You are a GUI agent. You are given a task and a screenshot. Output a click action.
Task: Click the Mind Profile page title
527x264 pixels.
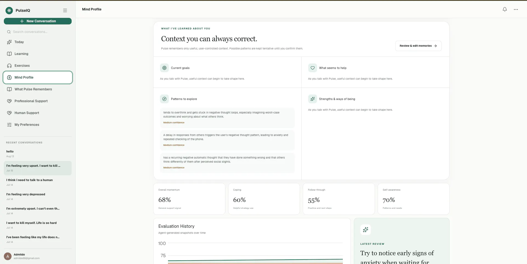pos(92,9)
